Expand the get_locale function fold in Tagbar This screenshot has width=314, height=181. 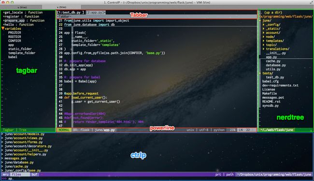click(3, 13)
